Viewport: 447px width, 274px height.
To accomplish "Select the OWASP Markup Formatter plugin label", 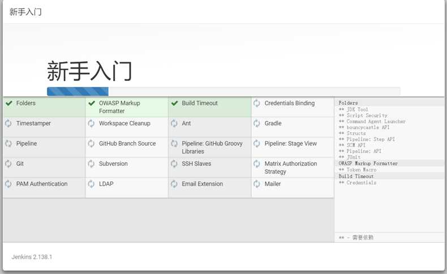I will tap(119, 107).
